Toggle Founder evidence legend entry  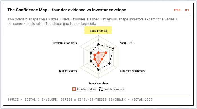pyautogui.click(x=84, y=89)
